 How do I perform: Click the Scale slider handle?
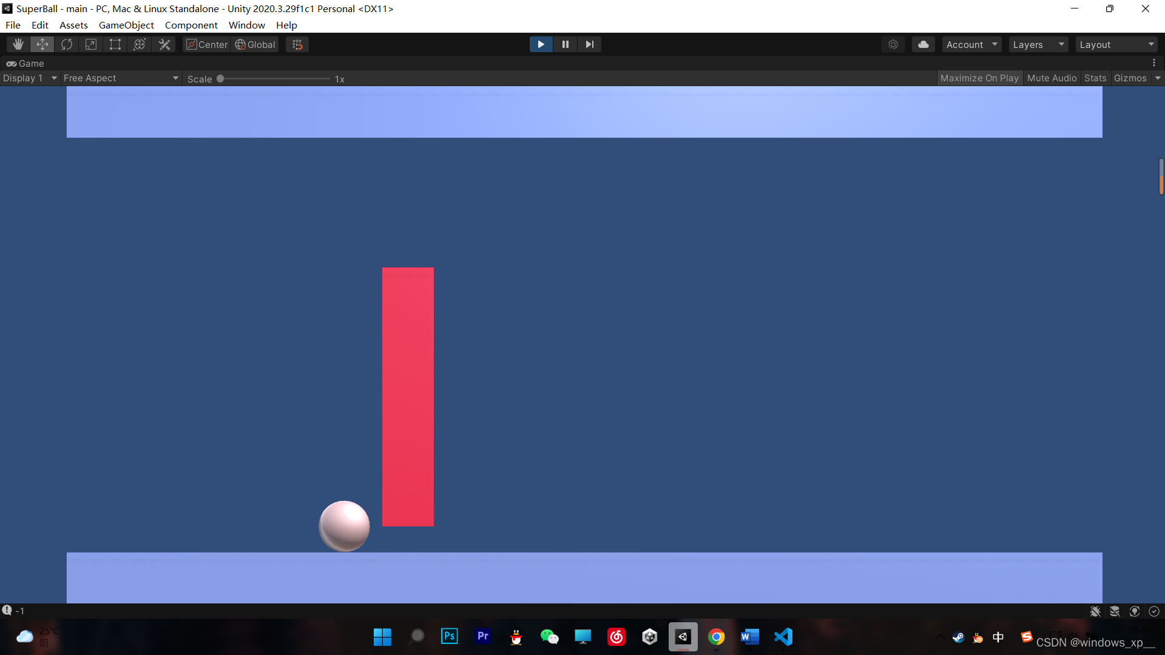point(220,79)
